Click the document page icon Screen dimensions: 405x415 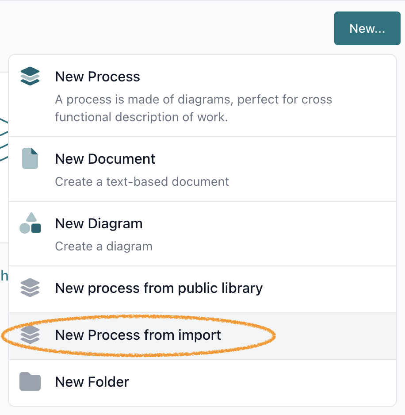point(30,158)
